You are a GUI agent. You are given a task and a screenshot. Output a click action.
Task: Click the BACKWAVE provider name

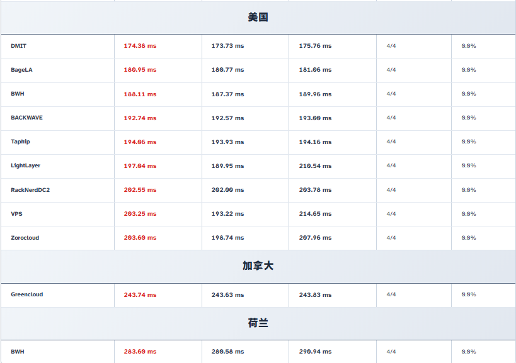click(26, 118)
